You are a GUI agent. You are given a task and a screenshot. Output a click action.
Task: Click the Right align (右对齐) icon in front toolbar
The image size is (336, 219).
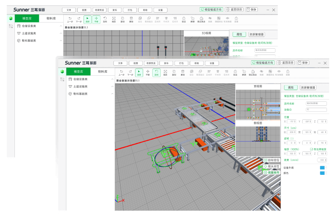tap(227, 73)
